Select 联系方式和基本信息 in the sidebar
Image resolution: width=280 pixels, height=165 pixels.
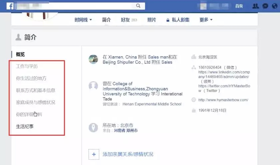tap(36, 90)
